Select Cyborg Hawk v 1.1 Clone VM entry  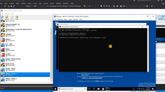coord(25,30)
